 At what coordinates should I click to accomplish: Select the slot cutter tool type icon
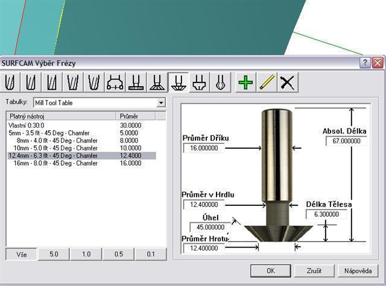pyautogui.click(x=136, y=82)
